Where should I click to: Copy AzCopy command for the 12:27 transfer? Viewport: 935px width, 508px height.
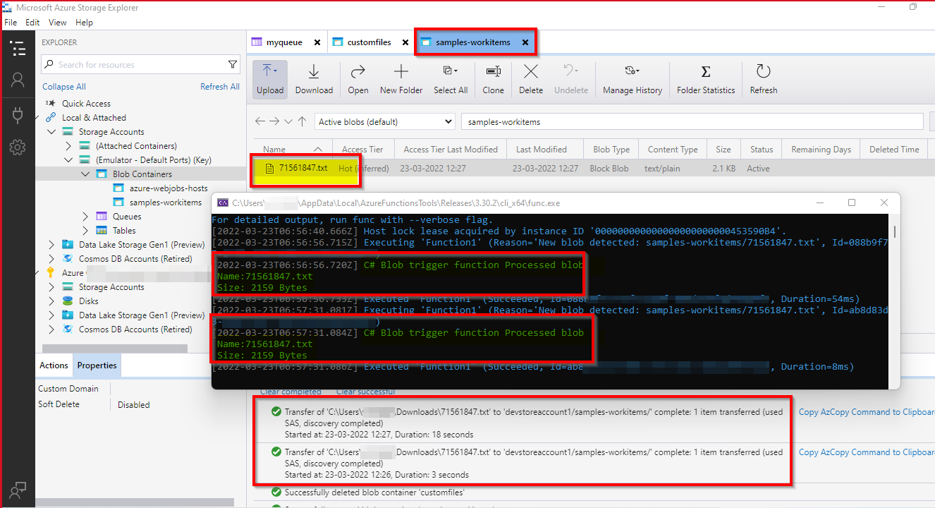(x=867, y=412)
